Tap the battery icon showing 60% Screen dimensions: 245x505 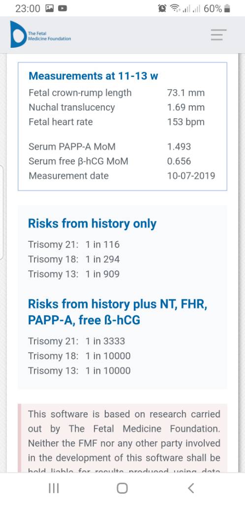click(x=227, y=9)
